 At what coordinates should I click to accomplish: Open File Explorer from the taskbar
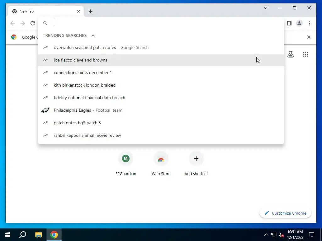tap(38, 235)
